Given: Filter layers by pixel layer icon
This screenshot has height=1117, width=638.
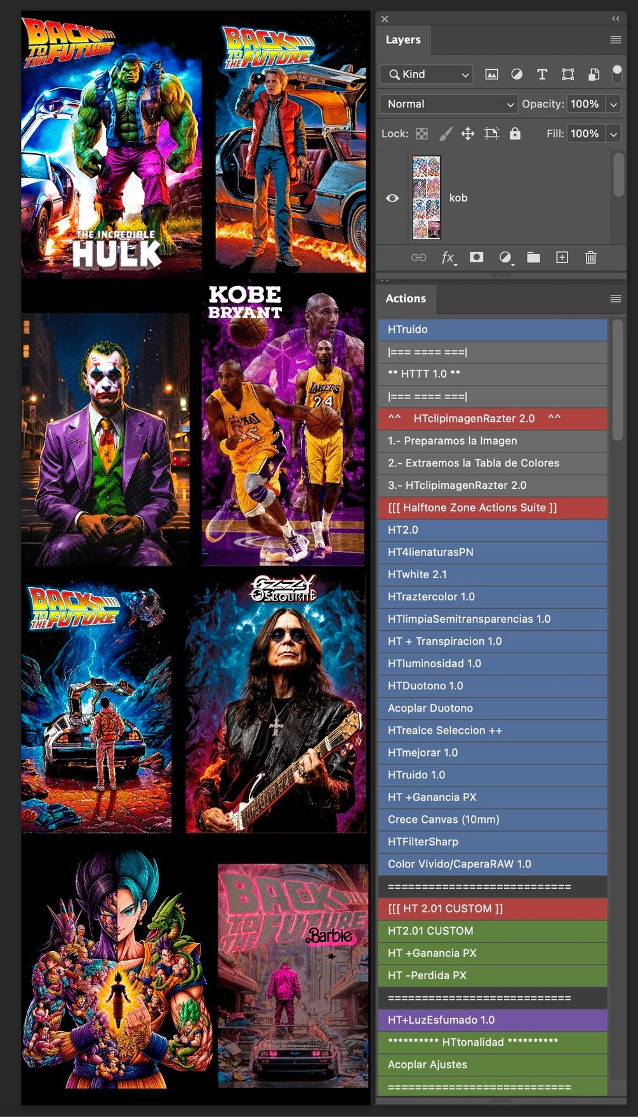Looking at the screenshot, I should tap(491, 74).
